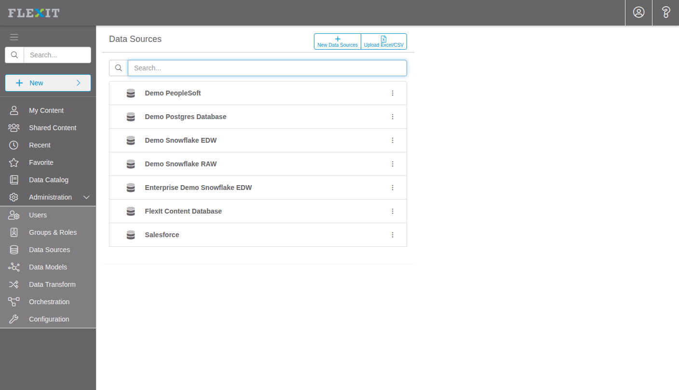Click database icon for Salesforce
This screenshot has height=390, width=679.
pyautogui.click(x=131, y=235)
